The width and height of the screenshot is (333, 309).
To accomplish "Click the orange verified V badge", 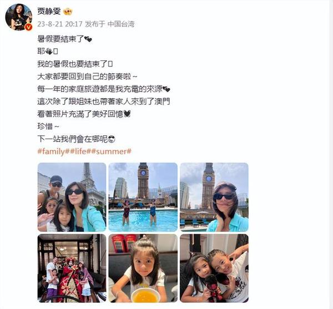I will 29,27.
